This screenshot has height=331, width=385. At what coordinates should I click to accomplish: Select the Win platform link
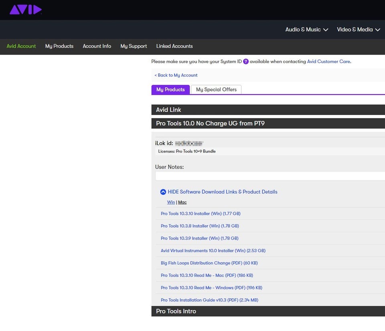[171, 202]
